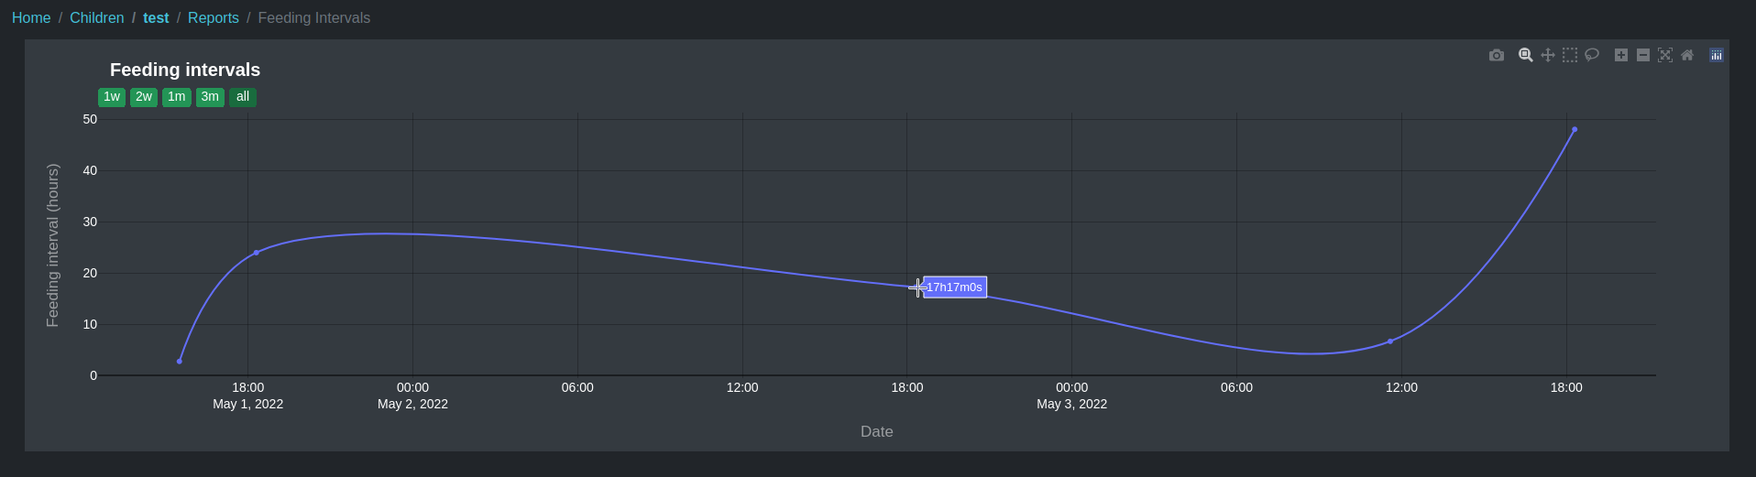Viewport: 1756px width, 477px height.
Task: Zoom in with the plus icon
Action: (x=1621, y=55)
